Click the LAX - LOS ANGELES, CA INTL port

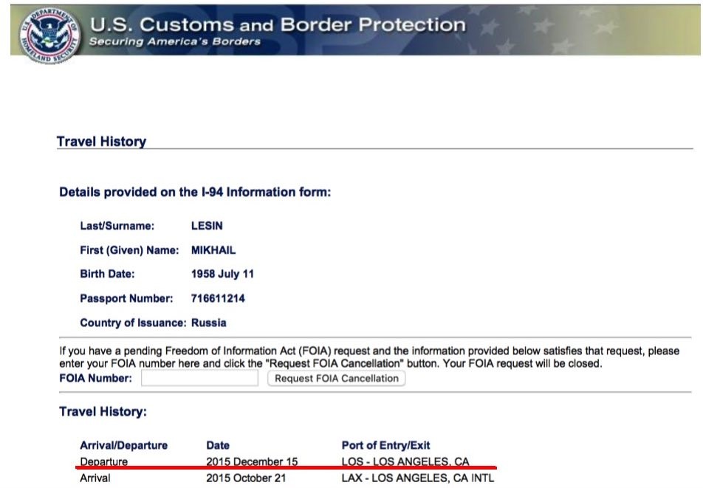pyautogui.click(x=418, y=478)
